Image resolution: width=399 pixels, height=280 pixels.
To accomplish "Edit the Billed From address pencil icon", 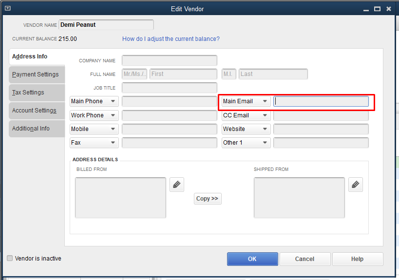I will click(176, 185).
